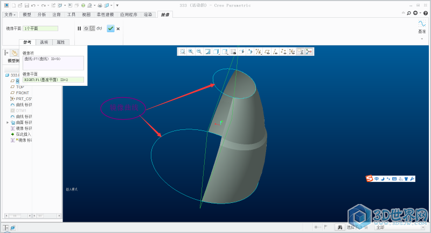Toggle datum plane display in view toolbar
The image size is (431, 233).
pos(267,52)
